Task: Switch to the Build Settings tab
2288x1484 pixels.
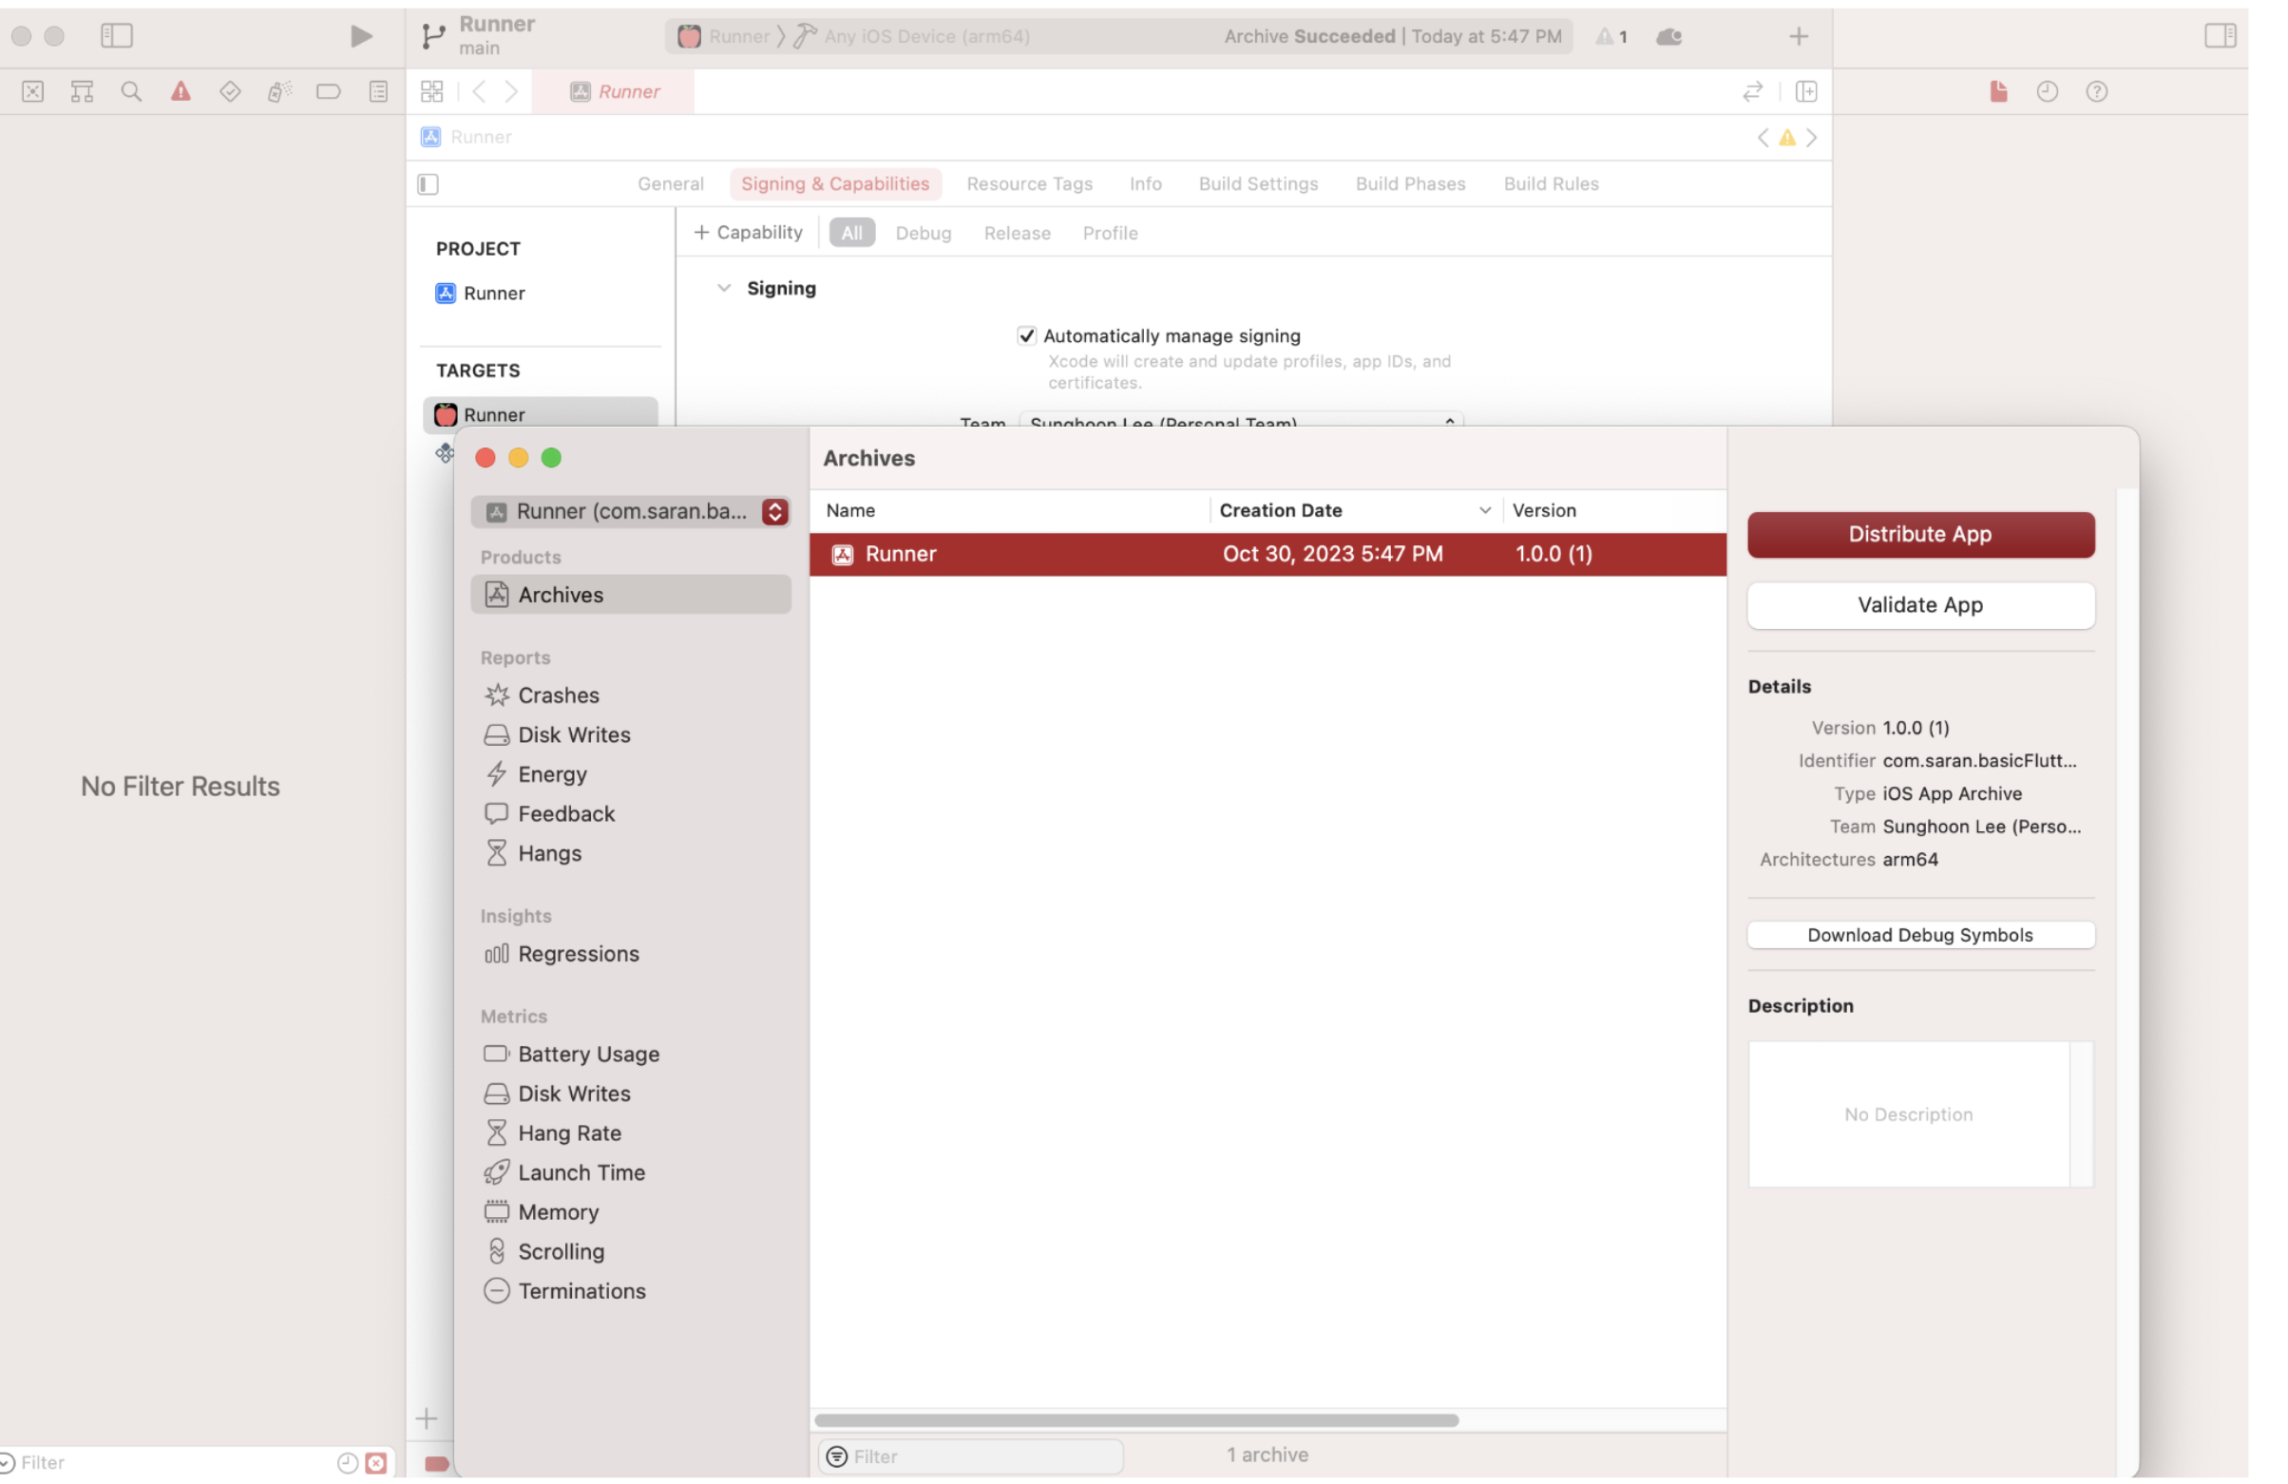Action: click(x=1258, y=184)
